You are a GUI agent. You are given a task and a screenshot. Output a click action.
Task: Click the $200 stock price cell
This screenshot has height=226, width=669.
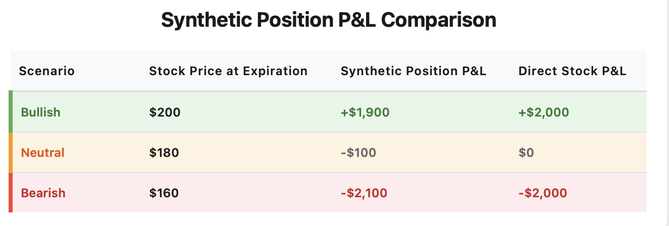(x=164, y=112)
